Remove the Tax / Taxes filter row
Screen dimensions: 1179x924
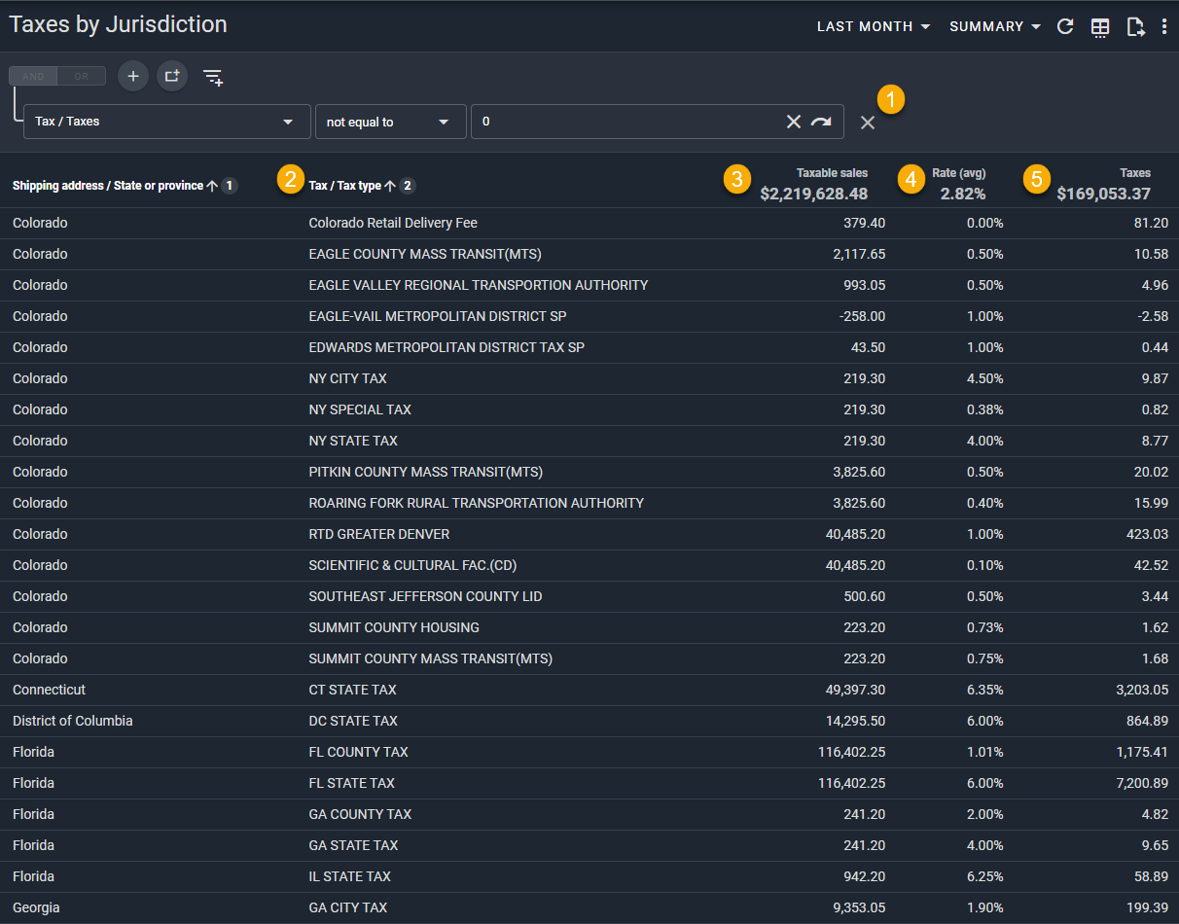click(868, 122)
